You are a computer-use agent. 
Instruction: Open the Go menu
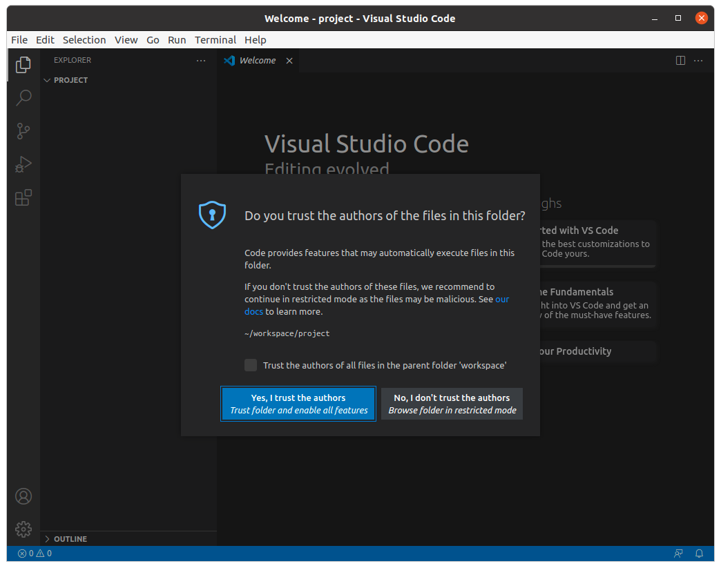click(153, 40)
